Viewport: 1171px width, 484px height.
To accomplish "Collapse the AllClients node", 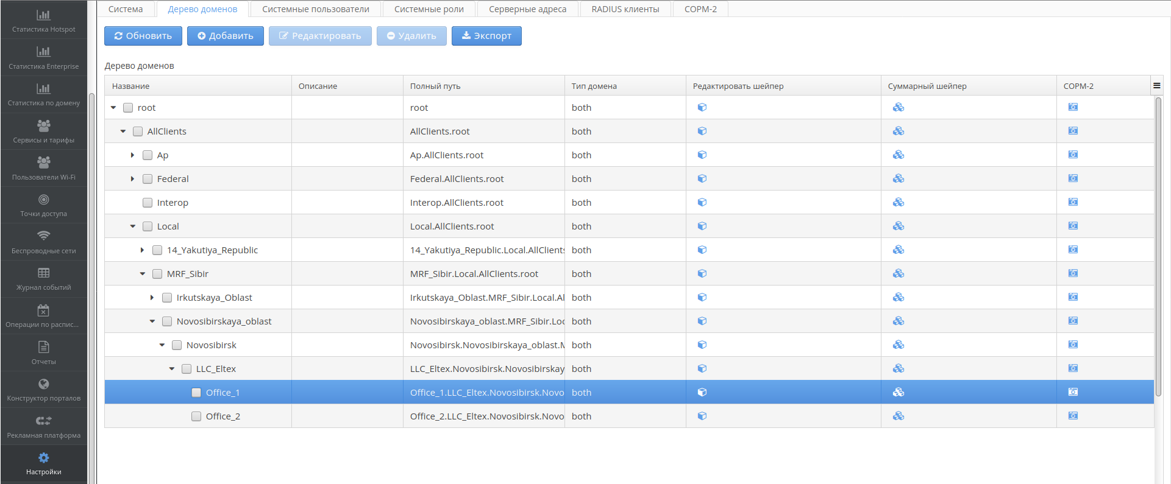I will [123, 131].
